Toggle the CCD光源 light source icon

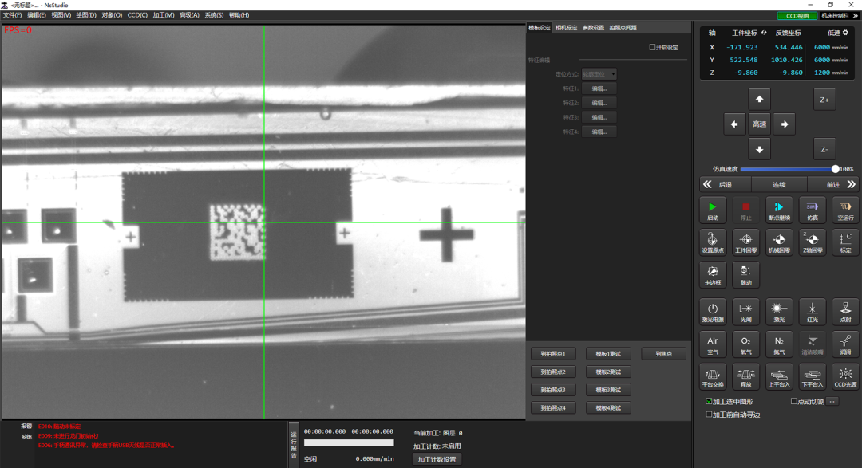pos(845,376)
